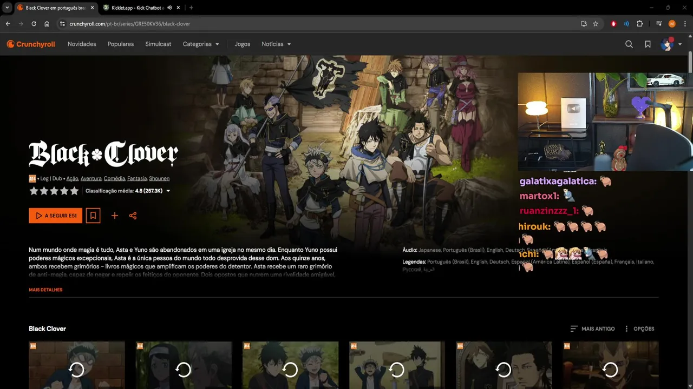The height and width of the screenshot is (389, 693).
Task: Open the Fantasia genre link
Action: coord(137,178)
